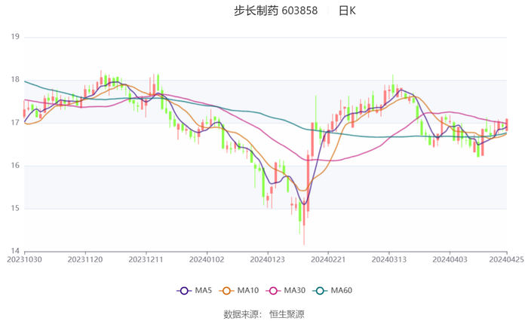
Task: Select the 20240221 date on the axis
Action: tap(328, 258)
